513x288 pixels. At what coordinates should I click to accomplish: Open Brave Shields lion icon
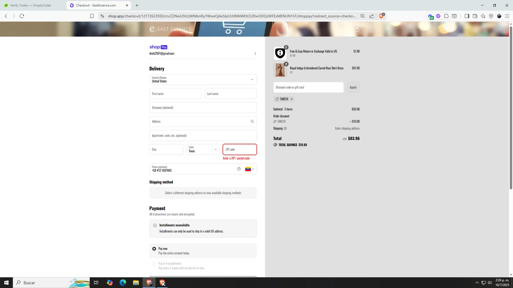(381, 16)
